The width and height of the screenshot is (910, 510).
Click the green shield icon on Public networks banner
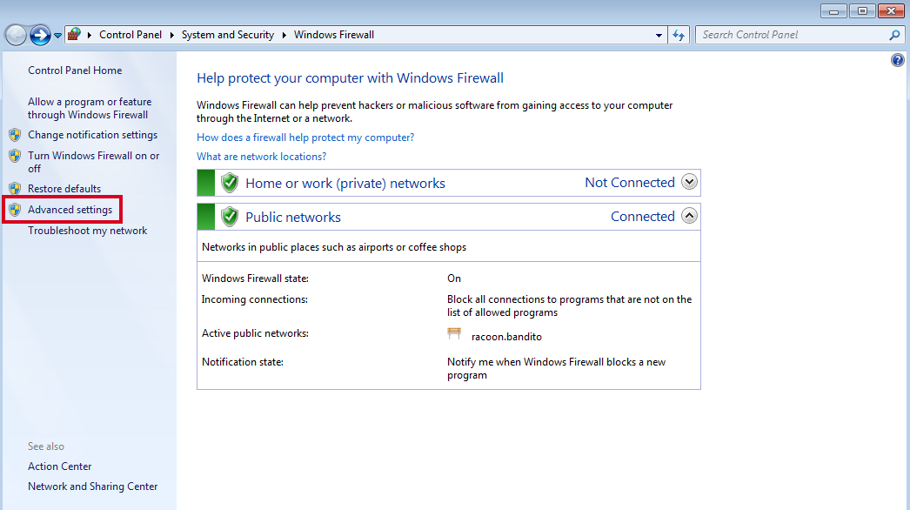tap(229, 215)
